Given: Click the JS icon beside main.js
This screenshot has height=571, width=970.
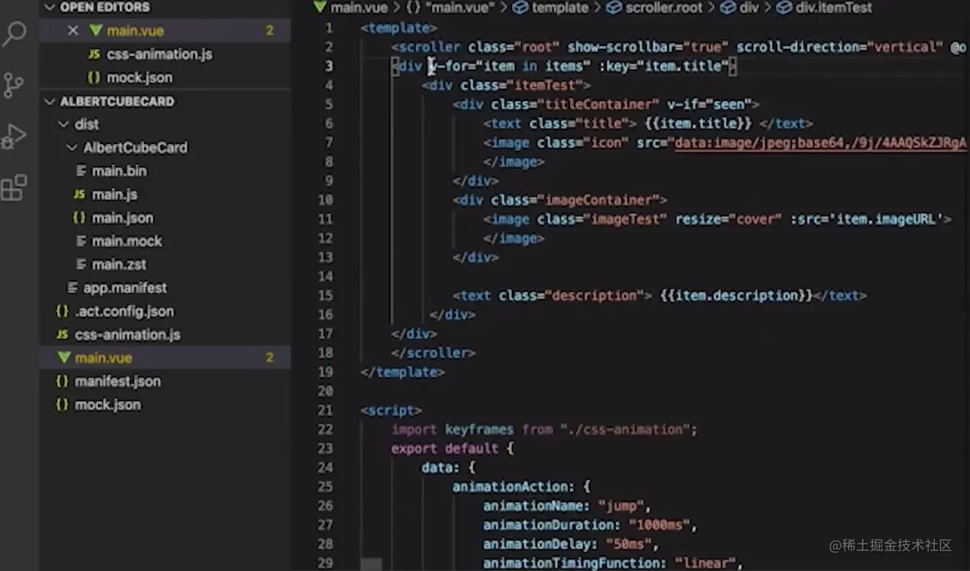Looking at the screenshot, I should (x=79, y=194).
